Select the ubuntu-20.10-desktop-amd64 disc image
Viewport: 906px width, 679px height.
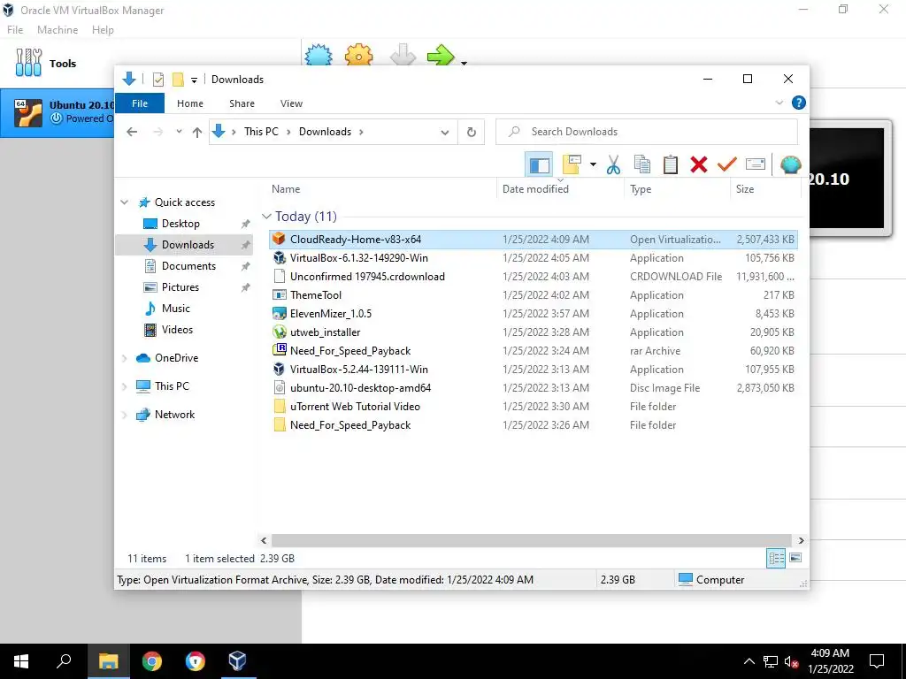pos(533,387)
